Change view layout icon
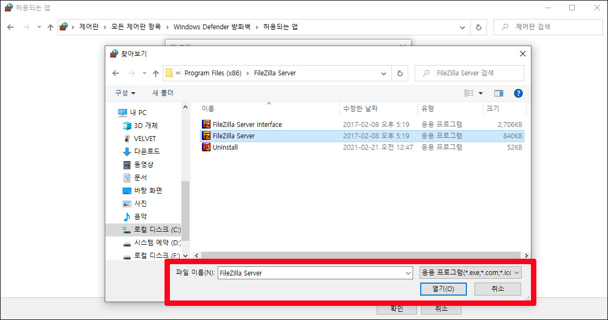Viewport: 608px width, 320px height. pyautogui.click(x=469, y=93)
